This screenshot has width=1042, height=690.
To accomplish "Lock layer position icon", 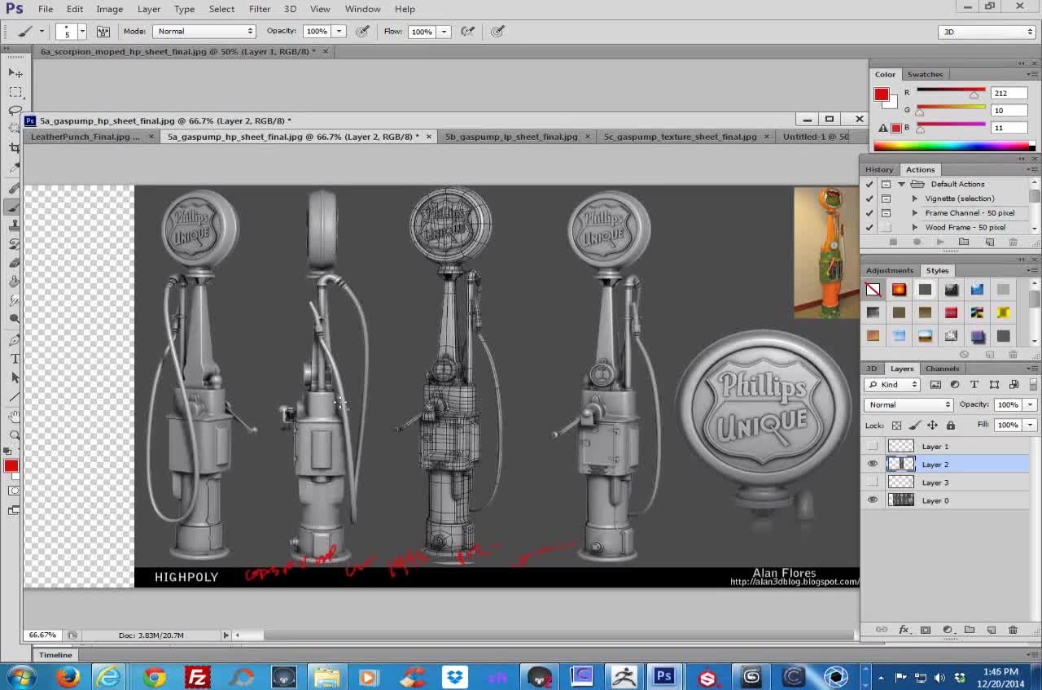I will (x=932, y=425).
